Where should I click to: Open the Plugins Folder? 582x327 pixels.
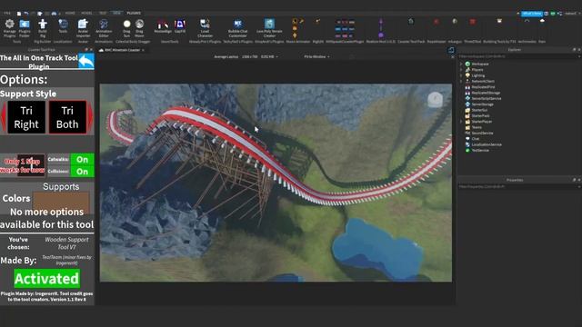pyautogui.click(x=25, y=28)
